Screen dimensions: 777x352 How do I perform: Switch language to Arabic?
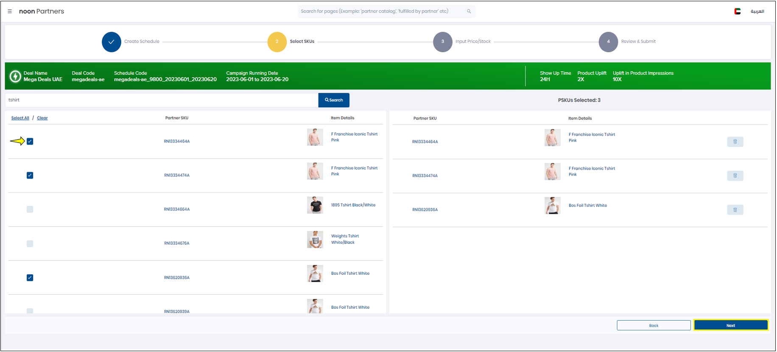coord(757,11)
